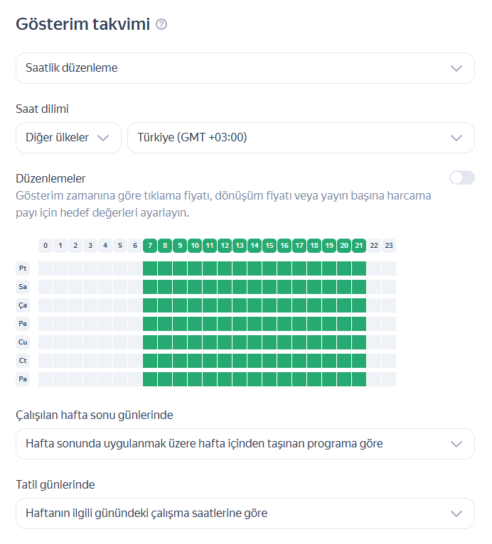The width and height of the screenshot is (492, 544).
Task: Toggle the Düzenlemeler switch on
Action: click(461, 178)
